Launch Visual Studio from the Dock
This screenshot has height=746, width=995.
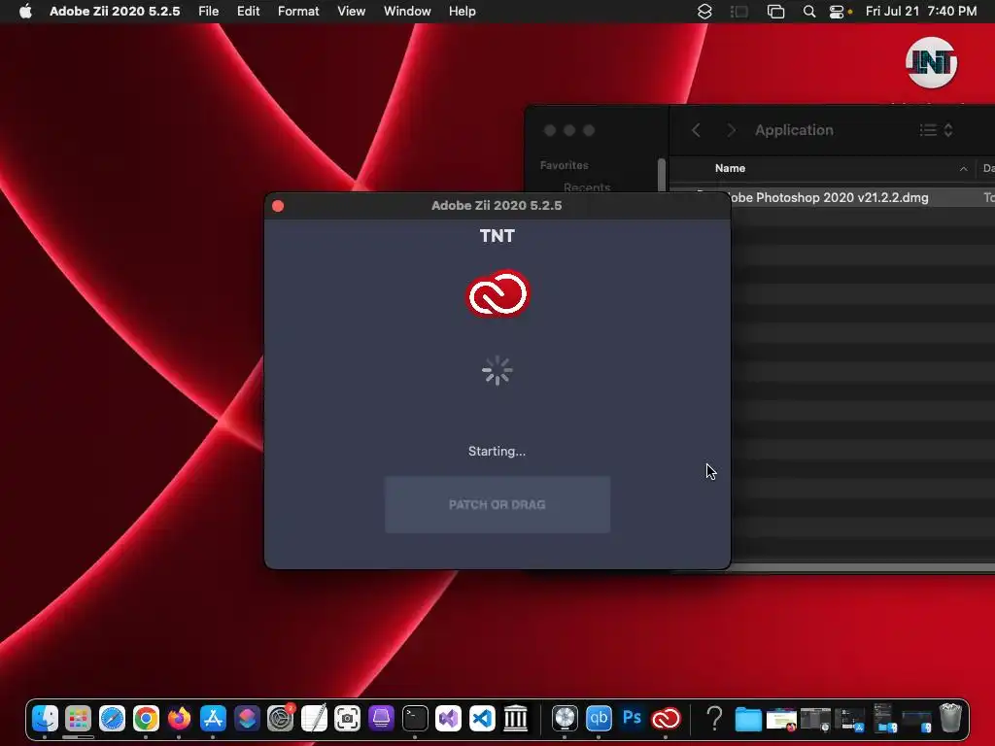pyautogui.click(x=448, y=718)
